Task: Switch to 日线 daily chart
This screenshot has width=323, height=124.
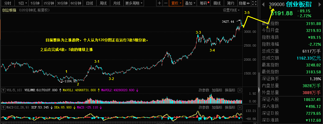Action: (x=89, y=3)
